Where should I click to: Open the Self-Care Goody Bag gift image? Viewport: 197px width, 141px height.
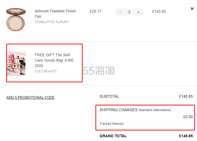pyautogui.click(x=16, y=64)
